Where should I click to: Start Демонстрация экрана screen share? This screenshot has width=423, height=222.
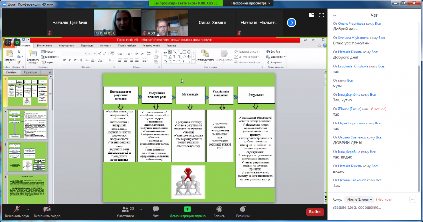point(187,212)
